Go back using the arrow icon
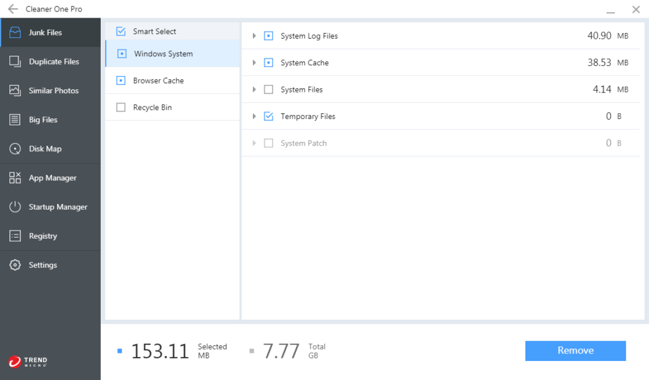 [13, 9]
